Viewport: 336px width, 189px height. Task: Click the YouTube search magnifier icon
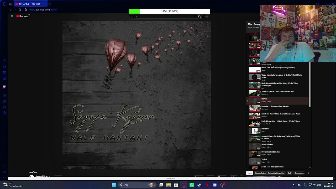(199, 16)
